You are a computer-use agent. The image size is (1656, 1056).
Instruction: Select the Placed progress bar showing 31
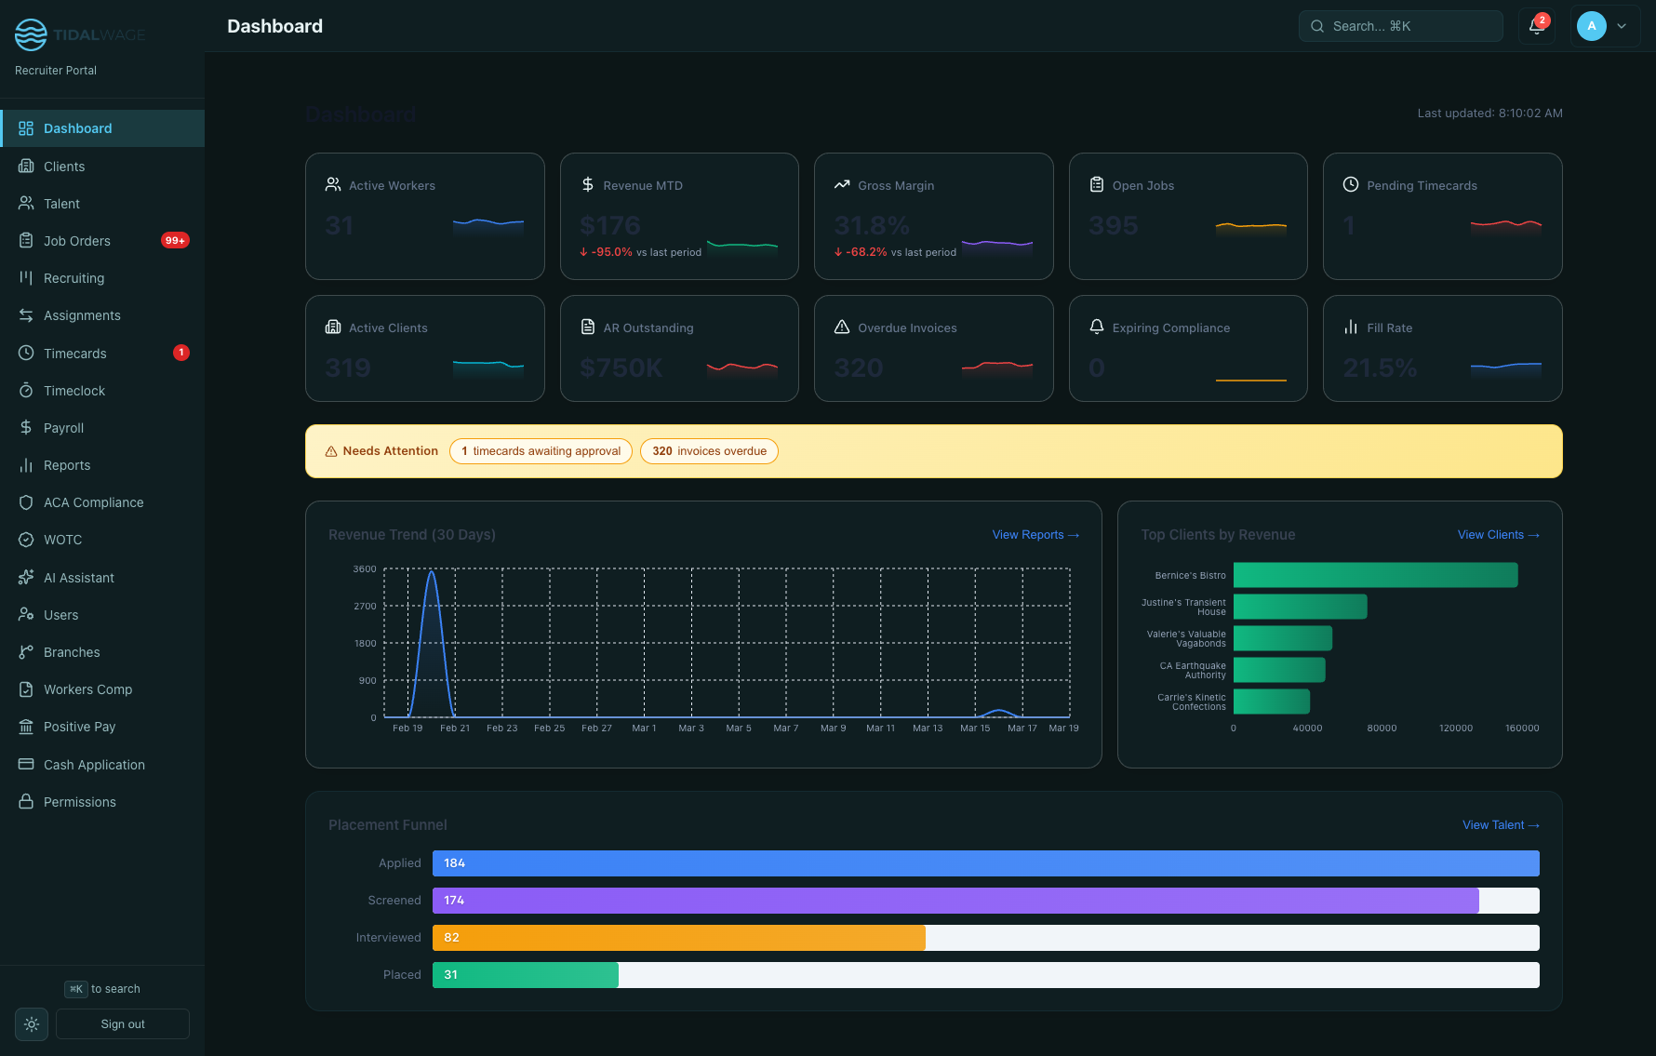[525, 974]
